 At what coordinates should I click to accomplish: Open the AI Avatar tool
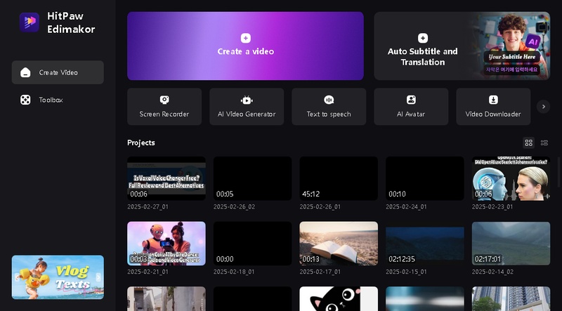coord(411,106)
